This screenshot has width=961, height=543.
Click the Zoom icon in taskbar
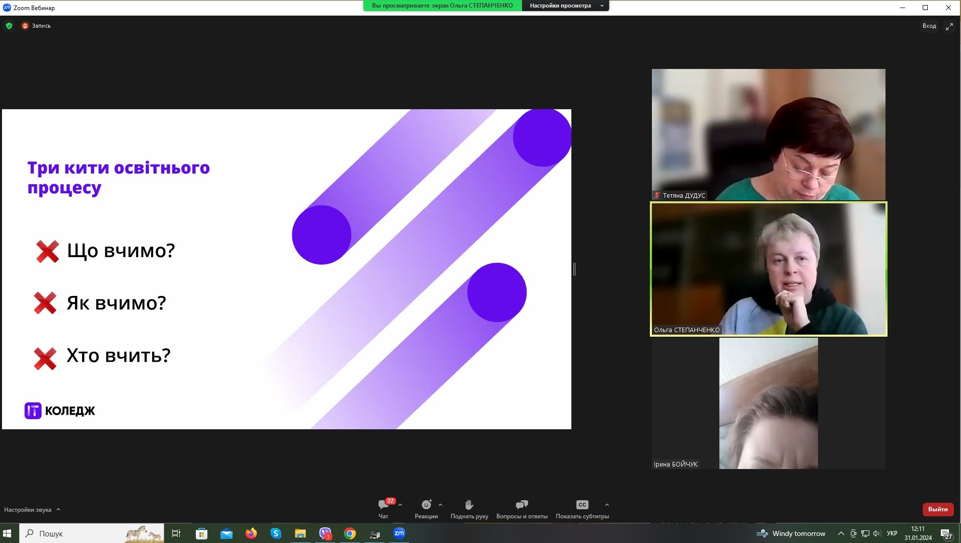[x=399, y=533]
